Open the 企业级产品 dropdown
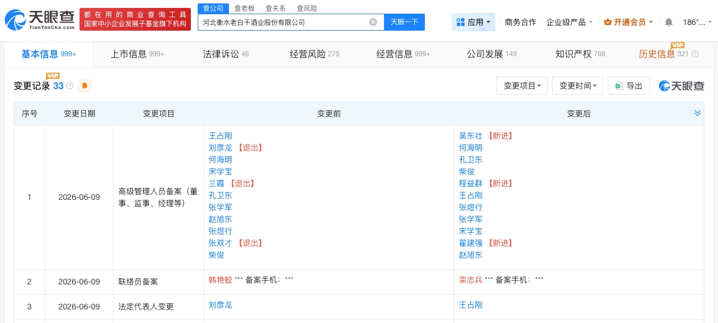The image size is (718, 323). pyautogui.click(x=569, y=22)
